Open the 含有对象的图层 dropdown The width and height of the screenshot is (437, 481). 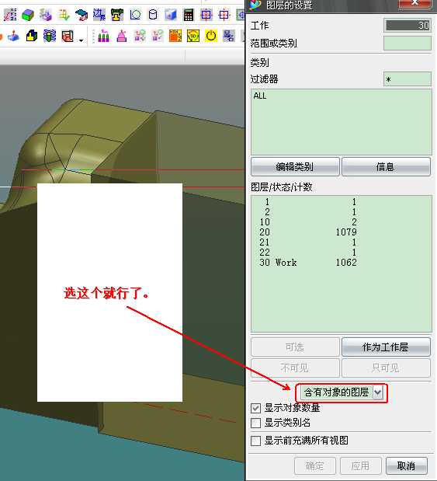coord(342,392)
